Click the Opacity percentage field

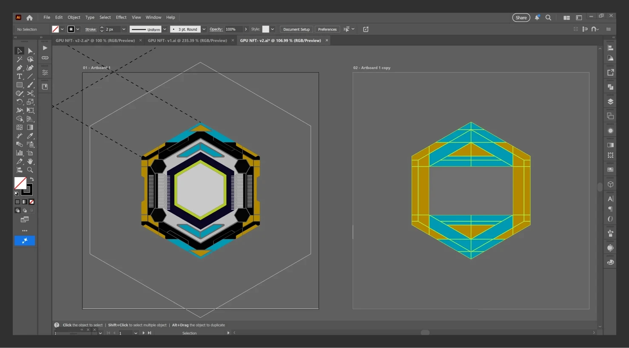tap(233, 29)
